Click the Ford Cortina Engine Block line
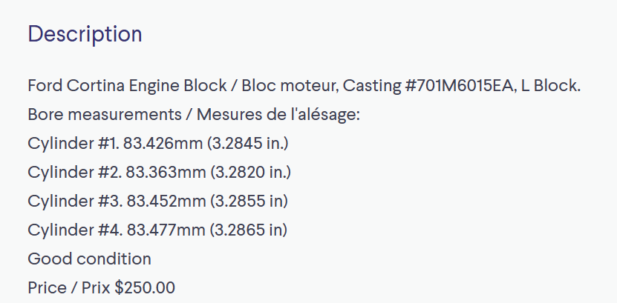The image size is (617, 303). [x=304, y=85]
